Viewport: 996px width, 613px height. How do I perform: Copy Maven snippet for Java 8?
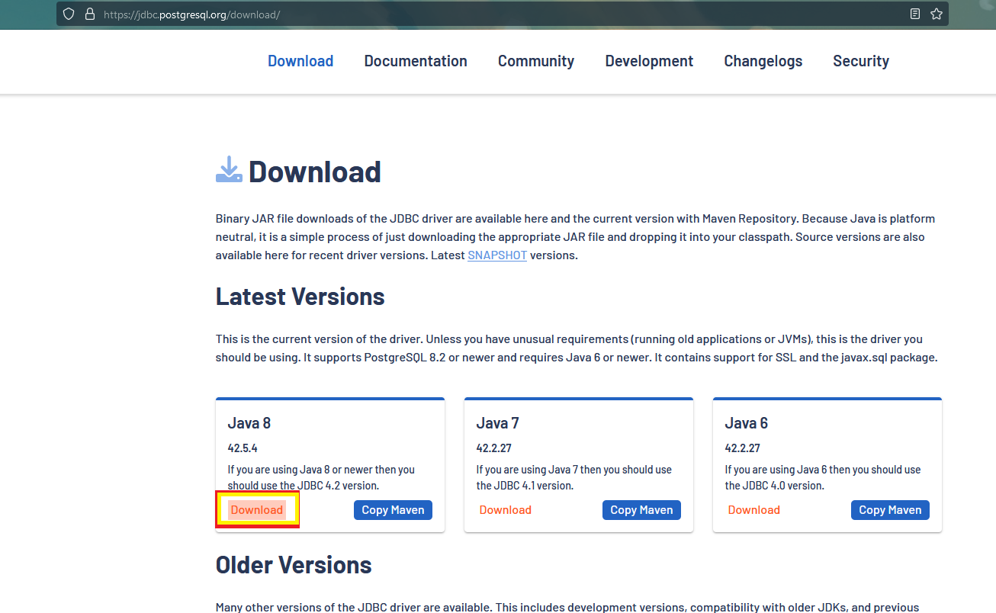393,510
